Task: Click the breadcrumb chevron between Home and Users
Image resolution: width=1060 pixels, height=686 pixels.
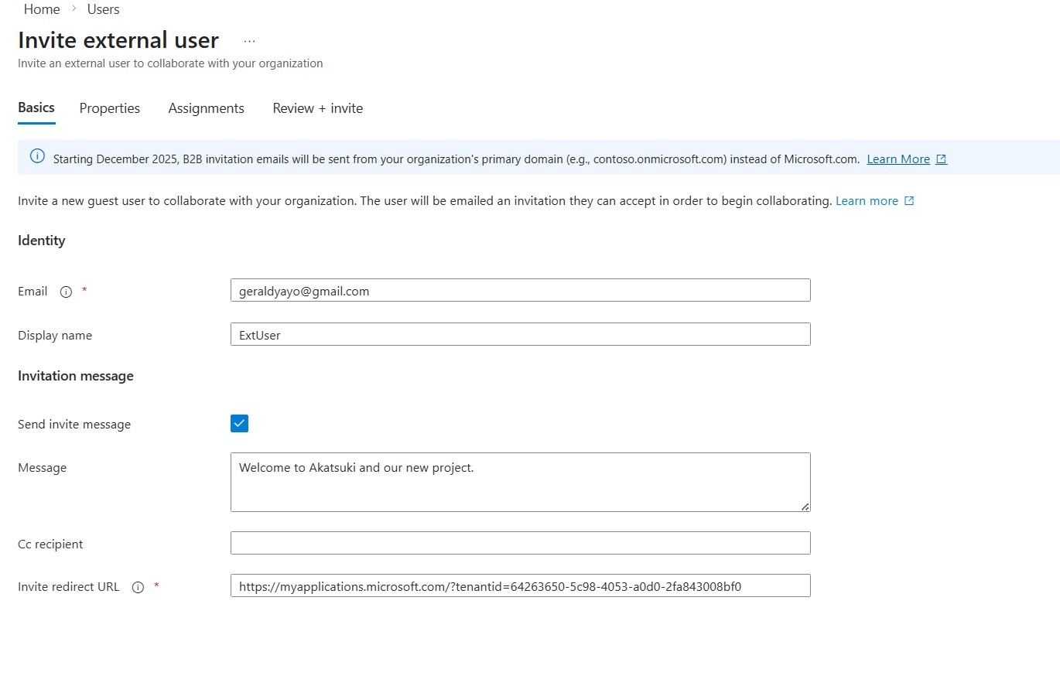Action: point(74,9)
